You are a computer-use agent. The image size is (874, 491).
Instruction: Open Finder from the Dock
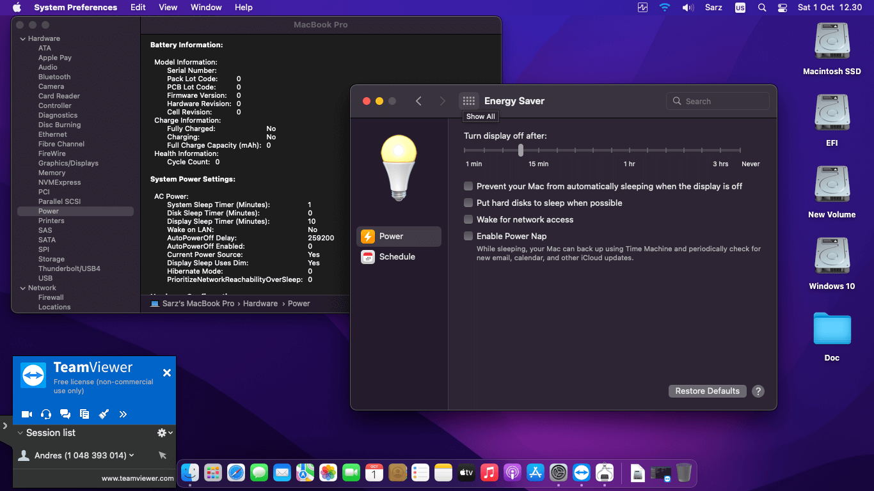pos(190,472)
